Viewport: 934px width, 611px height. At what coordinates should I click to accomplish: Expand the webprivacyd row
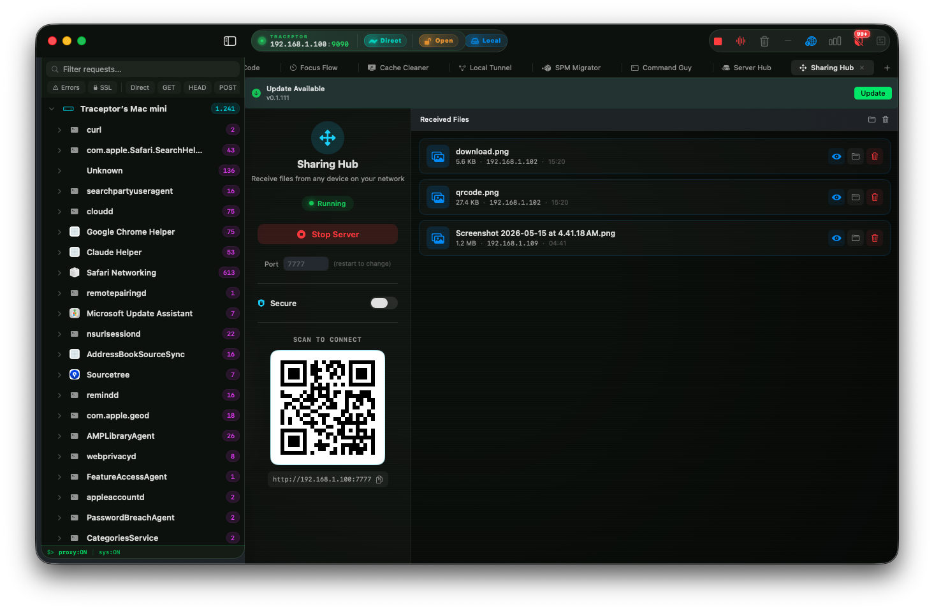(x=59, y=456)
